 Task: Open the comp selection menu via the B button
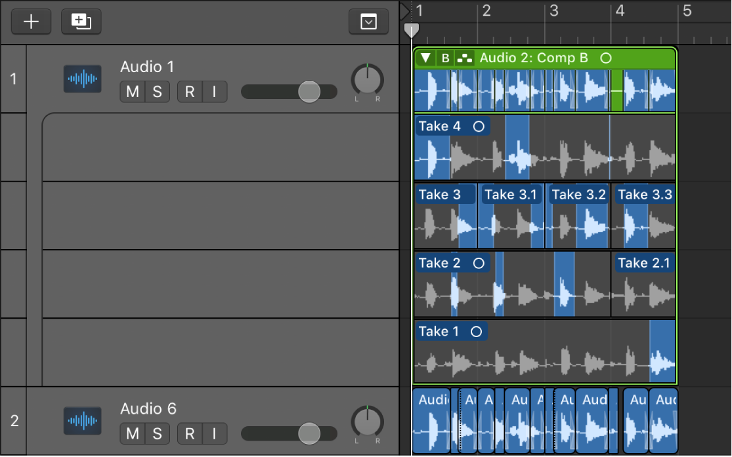[x=444, y=58]
